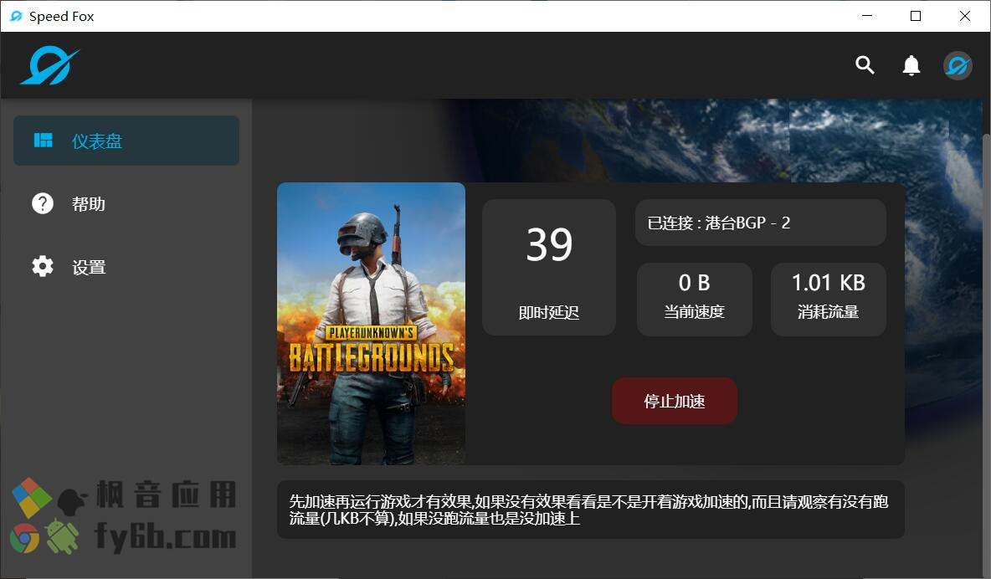Open the search magnifier icon

point(865,64)
